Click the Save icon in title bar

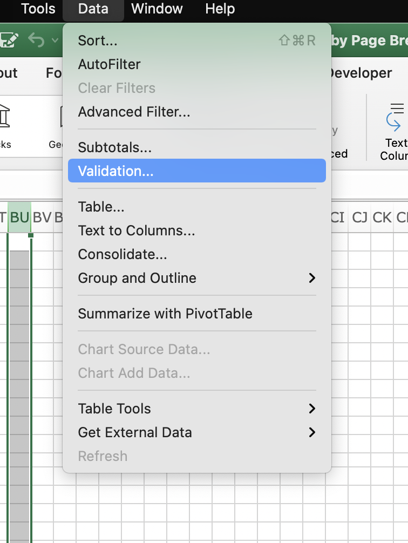click(x=9, y=40)
